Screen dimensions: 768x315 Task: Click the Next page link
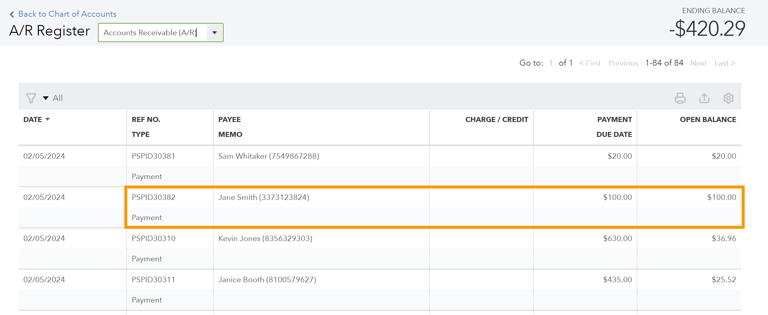(x=698, y=63)
